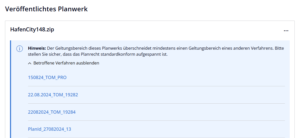Select the last visible procedure PlanId_27082024_13
The image size is (302, 138).
(49, 129)
